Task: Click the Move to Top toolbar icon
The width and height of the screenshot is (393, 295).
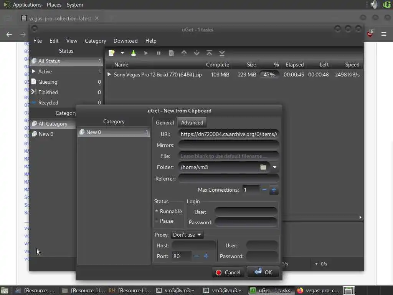Action: pos(209,53)
